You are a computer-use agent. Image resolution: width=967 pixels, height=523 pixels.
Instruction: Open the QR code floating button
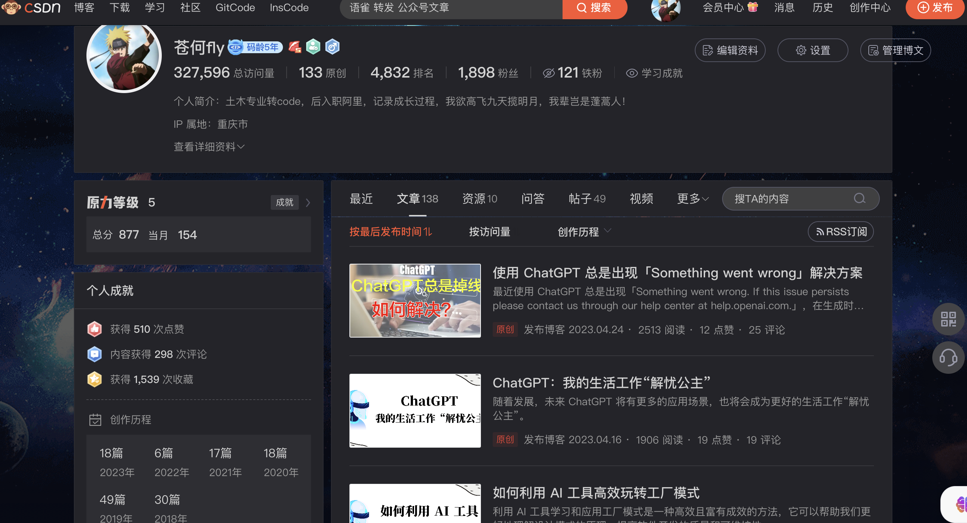[x=948, y=319]
